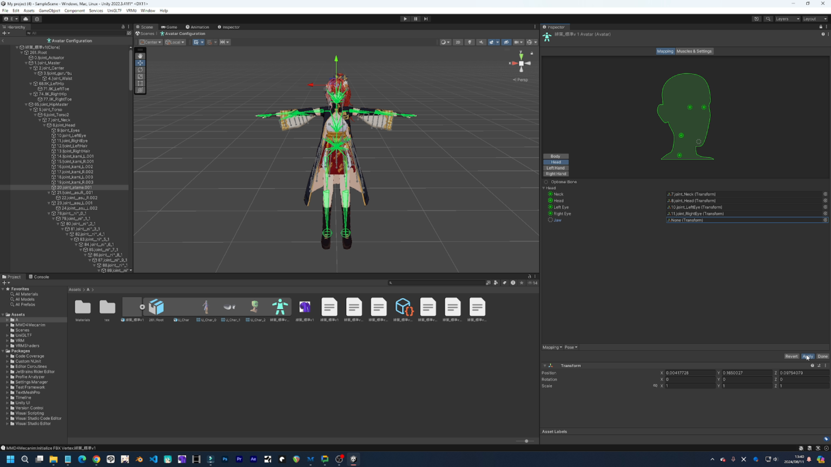The height and width of the screenshot is (467, 831).
Task: Select the Rect tool in the Scene toolbar
Action: coord(140,83)
